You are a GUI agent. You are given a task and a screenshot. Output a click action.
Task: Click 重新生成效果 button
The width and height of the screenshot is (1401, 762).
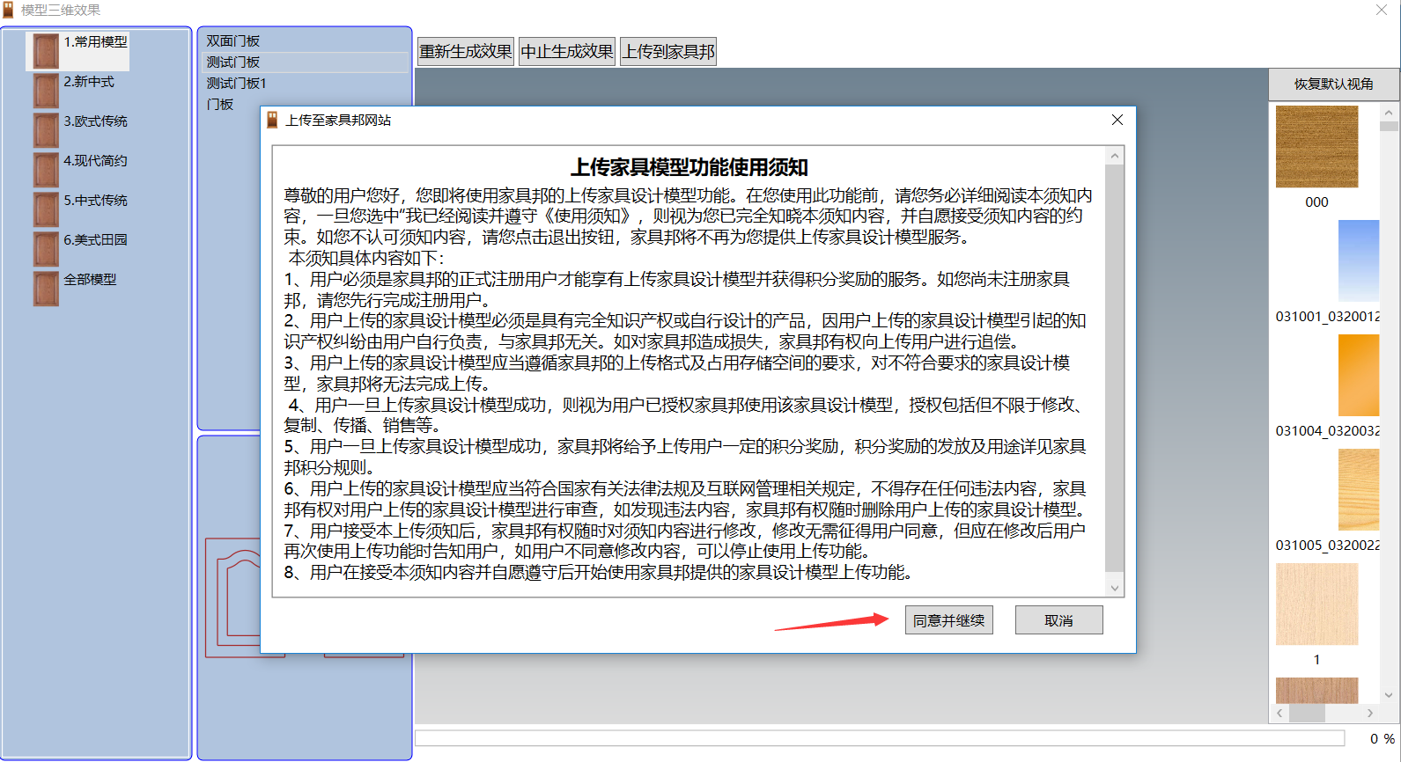coord(465,51)
